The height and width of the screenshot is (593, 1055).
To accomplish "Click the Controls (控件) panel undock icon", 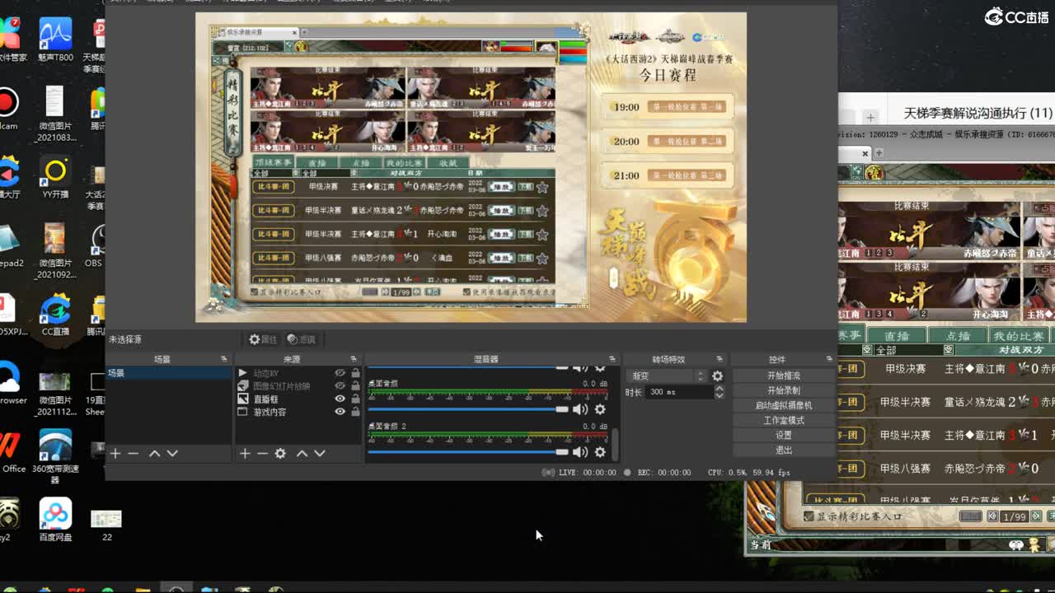I will pyautogui.click(x=828, y=359).
